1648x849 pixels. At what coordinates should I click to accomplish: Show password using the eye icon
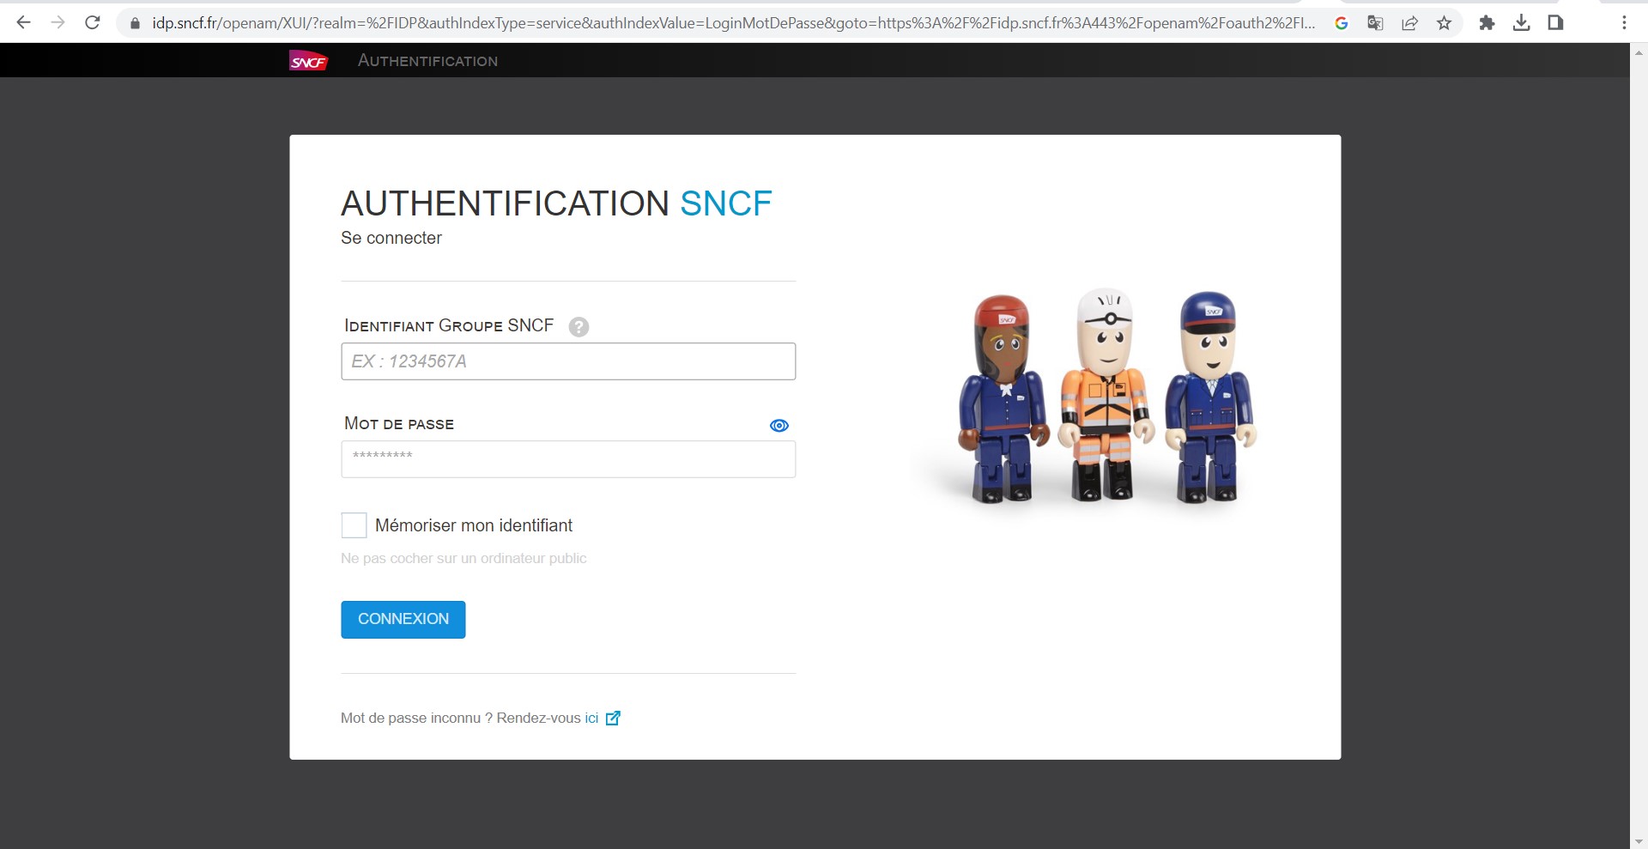(x=779, y=426)
